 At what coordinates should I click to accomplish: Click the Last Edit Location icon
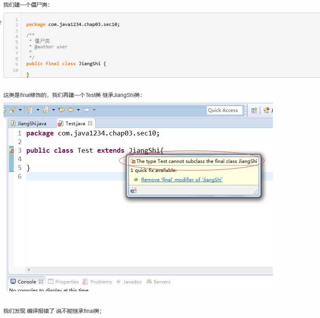61,110
